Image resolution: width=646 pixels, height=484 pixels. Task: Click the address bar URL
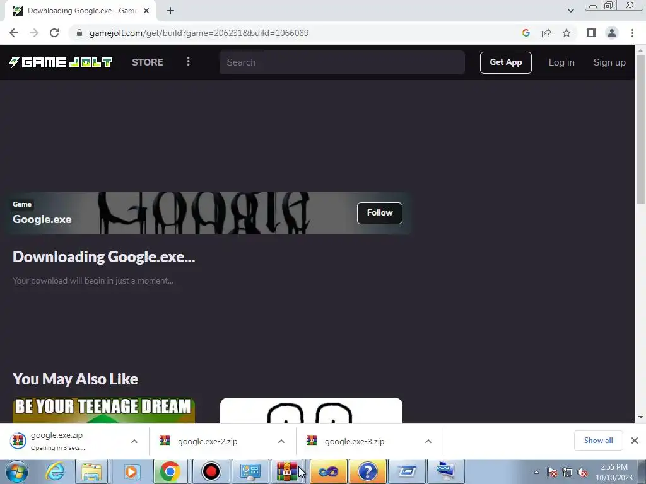[x=199, y=33]
